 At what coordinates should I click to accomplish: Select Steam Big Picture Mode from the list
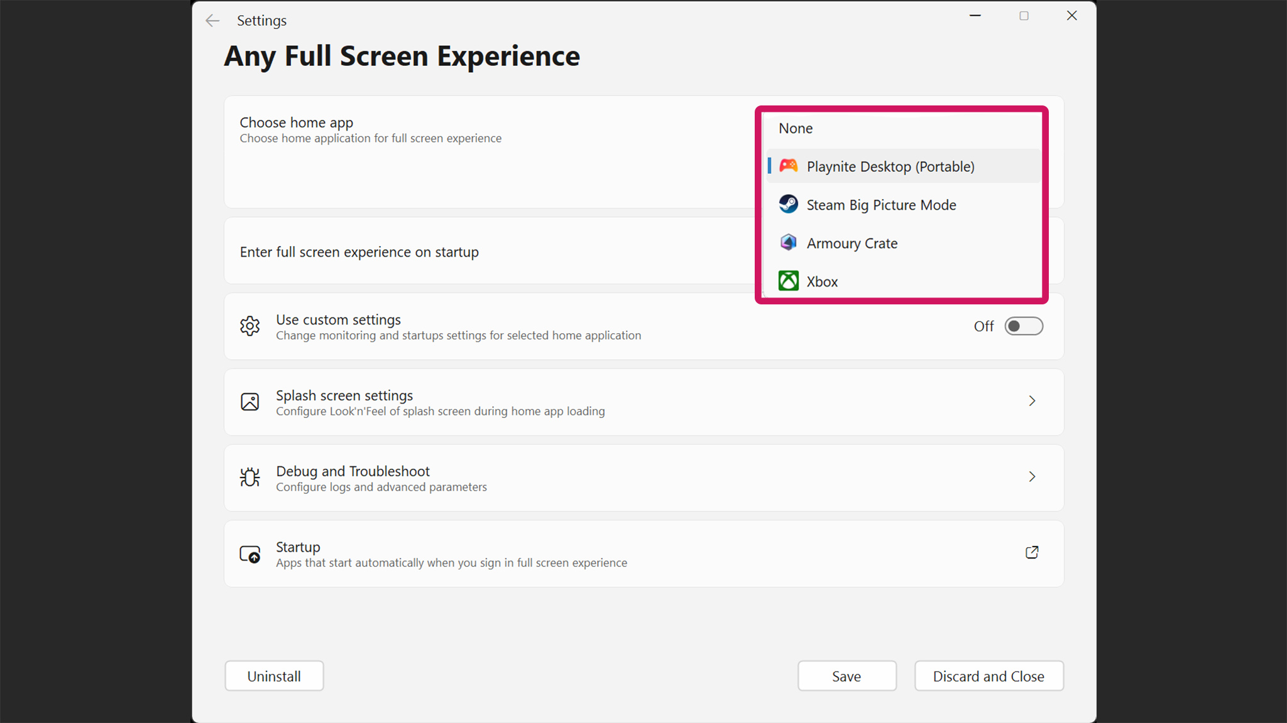(x=880, y=204)
